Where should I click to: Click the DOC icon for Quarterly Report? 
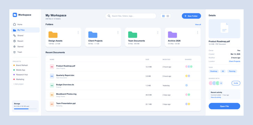(x=52, y=76)
